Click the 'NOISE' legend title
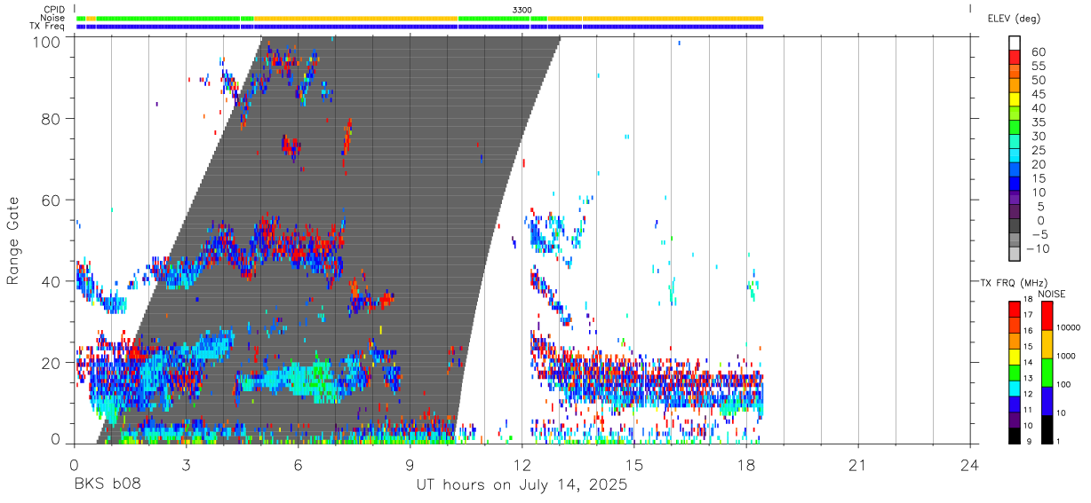The width and height of the screenshot is (1091, 503). [1051, 294]
